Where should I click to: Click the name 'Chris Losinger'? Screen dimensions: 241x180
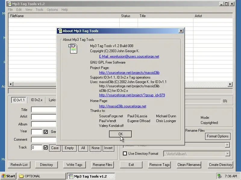coord(166,121)
